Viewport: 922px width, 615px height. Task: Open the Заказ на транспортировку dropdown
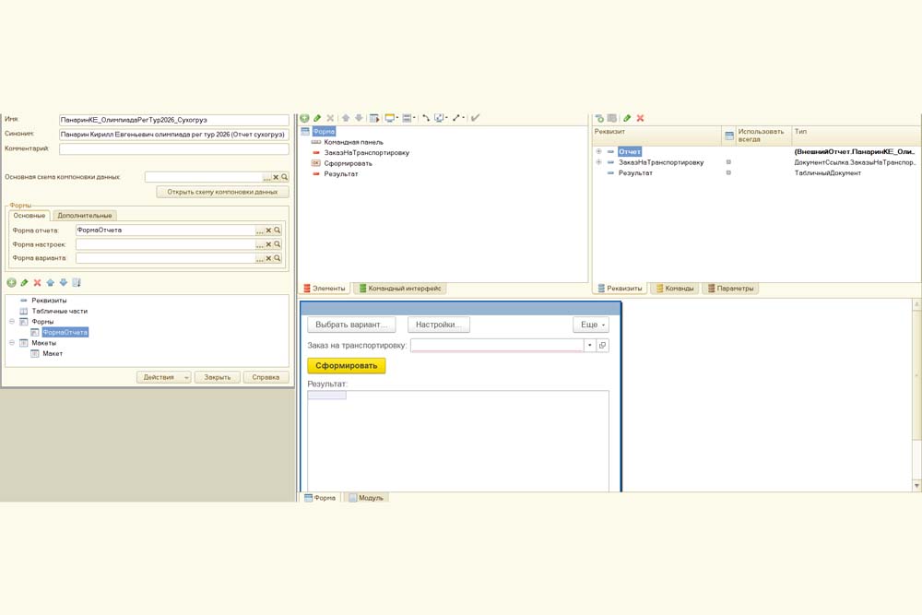[589, 345]
